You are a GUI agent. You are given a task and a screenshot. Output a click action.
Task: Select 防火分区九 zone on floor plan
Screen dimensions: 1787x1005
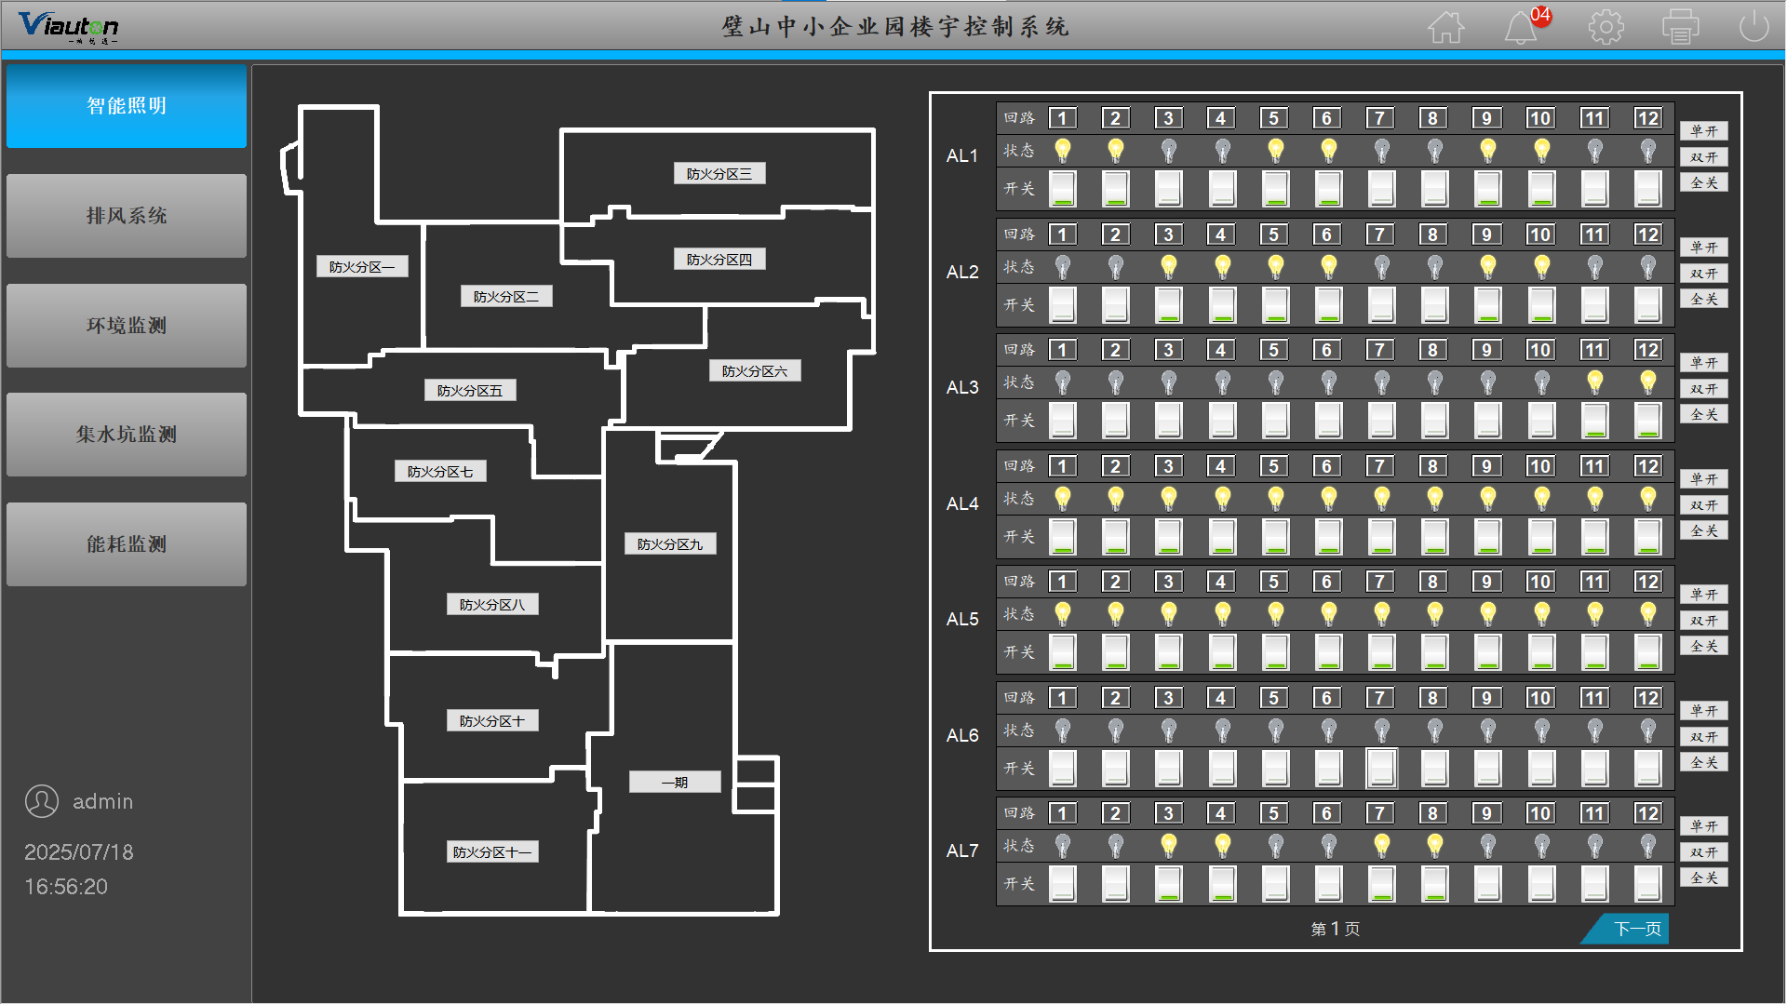click(x=669, y=544)
